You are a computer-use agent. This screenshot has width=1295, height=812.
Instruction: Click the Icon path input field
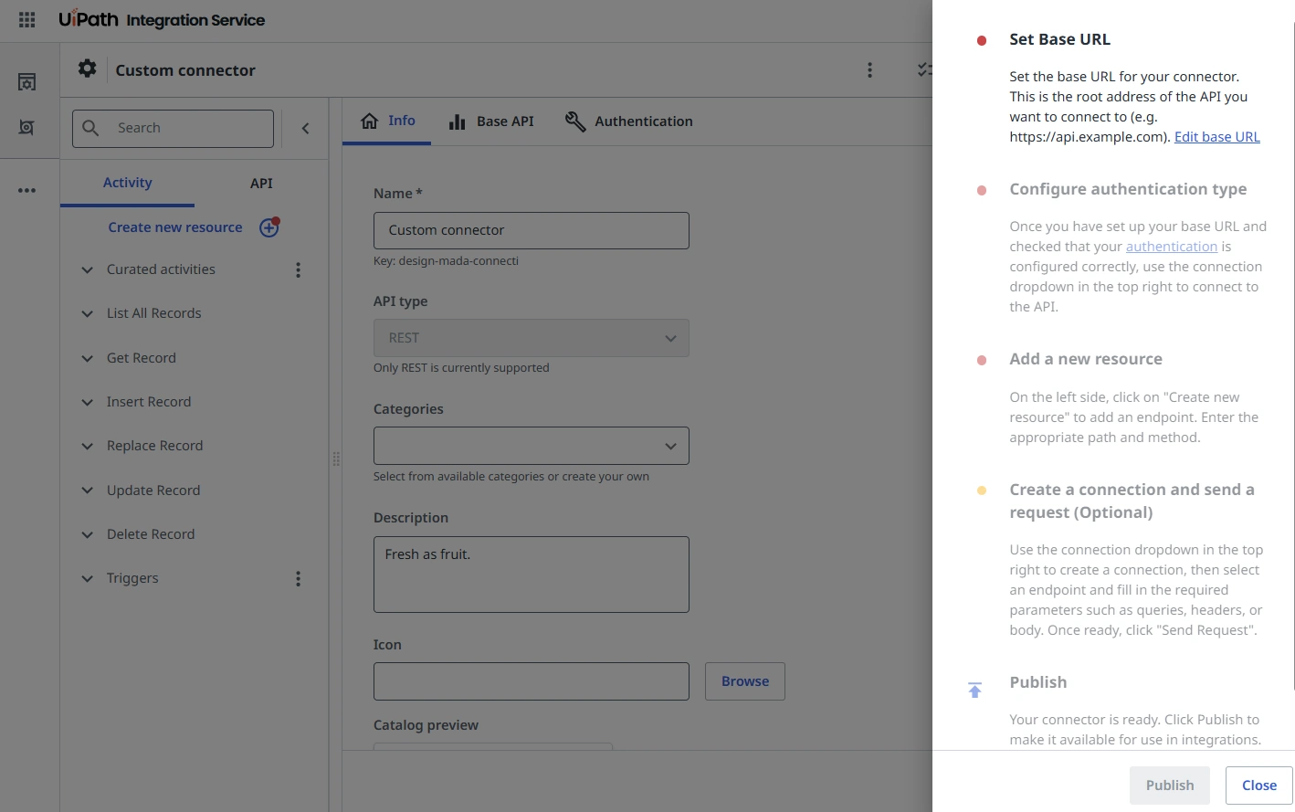point(532,681)
